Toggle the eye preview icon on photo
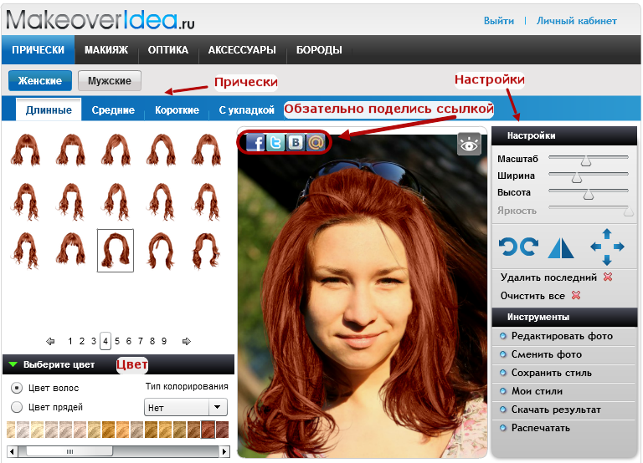 click(469, 145)
